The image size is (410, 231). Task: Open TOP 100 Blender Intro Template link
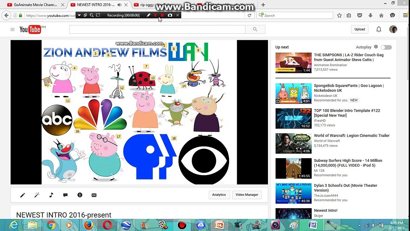tap(347, 113)
